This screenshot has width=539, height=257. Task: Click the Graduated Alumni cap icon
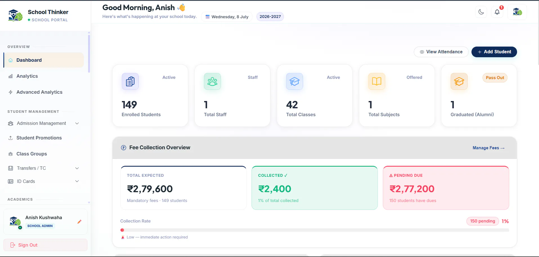click(459, 81)
